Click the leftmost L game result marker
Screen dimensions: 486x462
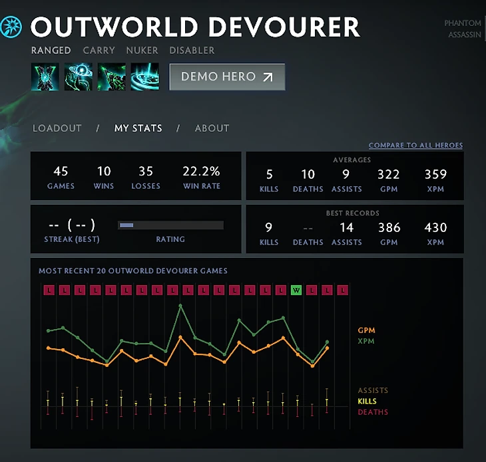coord(49,290)
